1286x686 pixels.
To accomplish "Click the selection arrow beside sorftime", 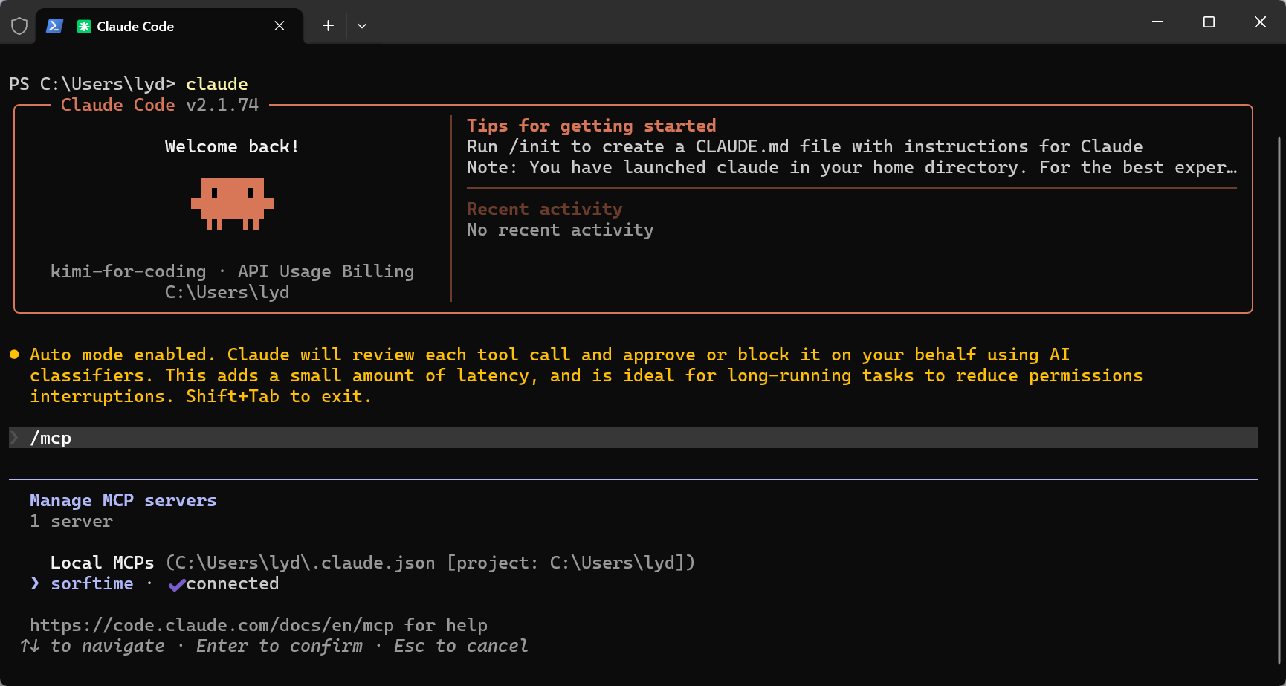I will [x=34, y=584].
